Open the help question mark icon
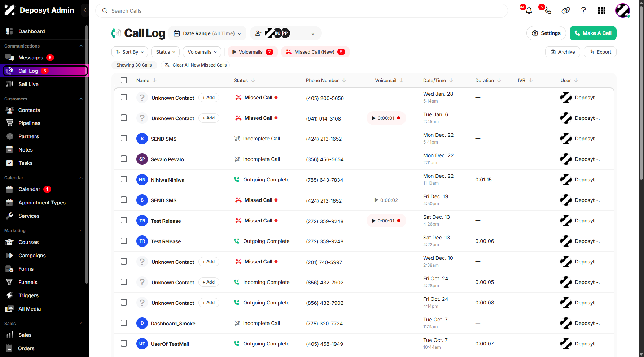 click(583, 10)
